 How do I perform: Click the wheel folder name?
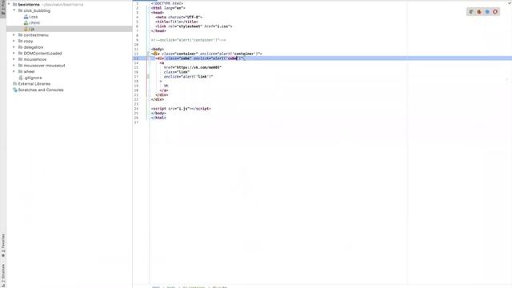point(29,71)
